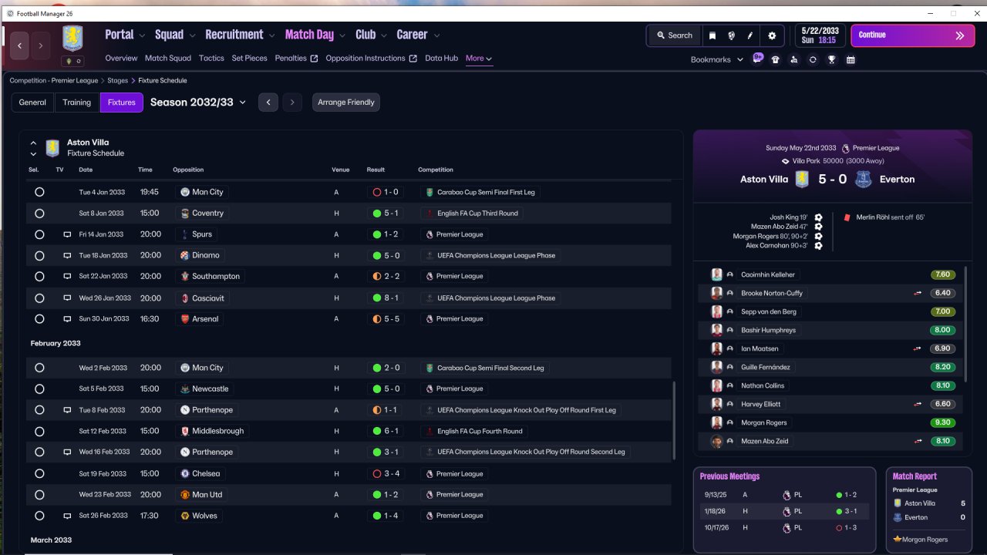Open the trophy competitions shortcut

click(831, 59)
